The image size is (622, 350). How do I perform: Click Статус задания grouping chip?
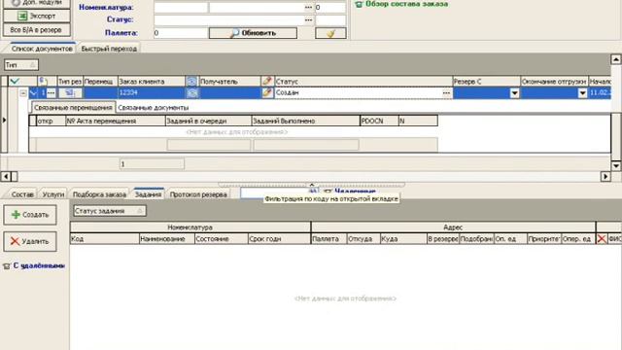click(x=110, y=211)
